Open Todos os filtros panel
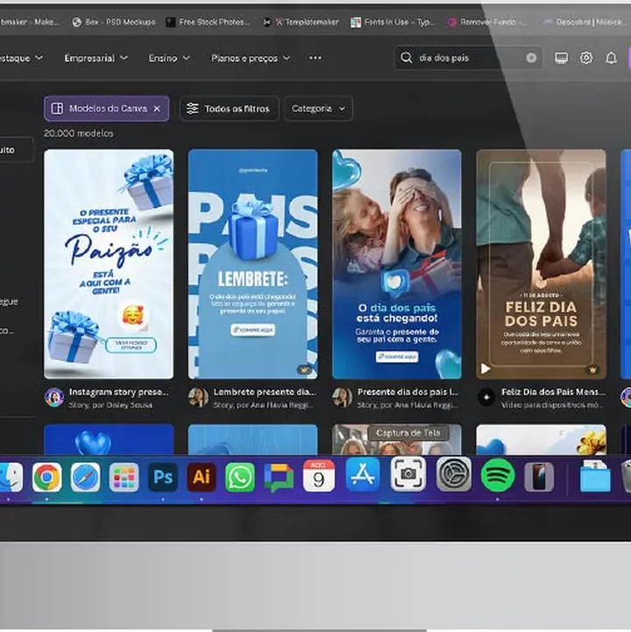Screen dimensions: 631x632 tap(230, 109)
